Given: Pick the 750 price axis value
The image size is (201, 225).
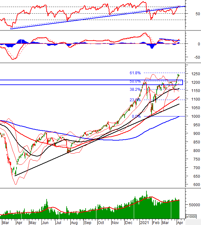Looking at the screenshot, I should tap(197, 159).
